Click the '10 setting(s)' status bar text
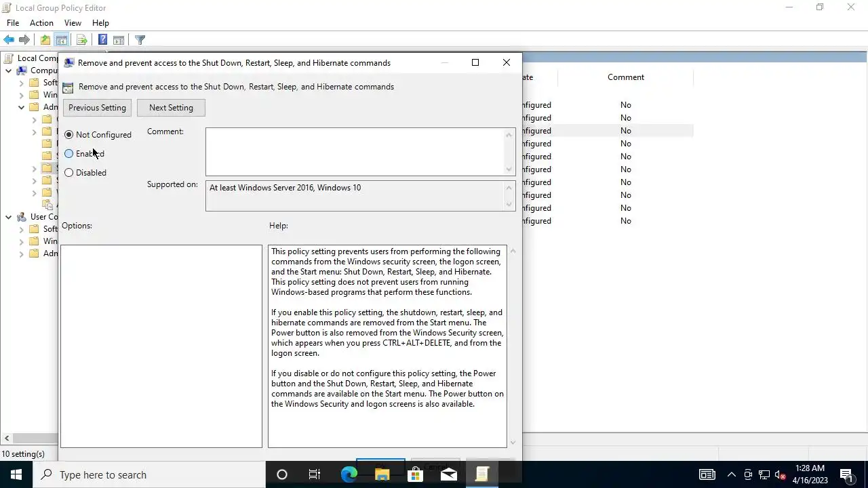 [x=23, y=454]
